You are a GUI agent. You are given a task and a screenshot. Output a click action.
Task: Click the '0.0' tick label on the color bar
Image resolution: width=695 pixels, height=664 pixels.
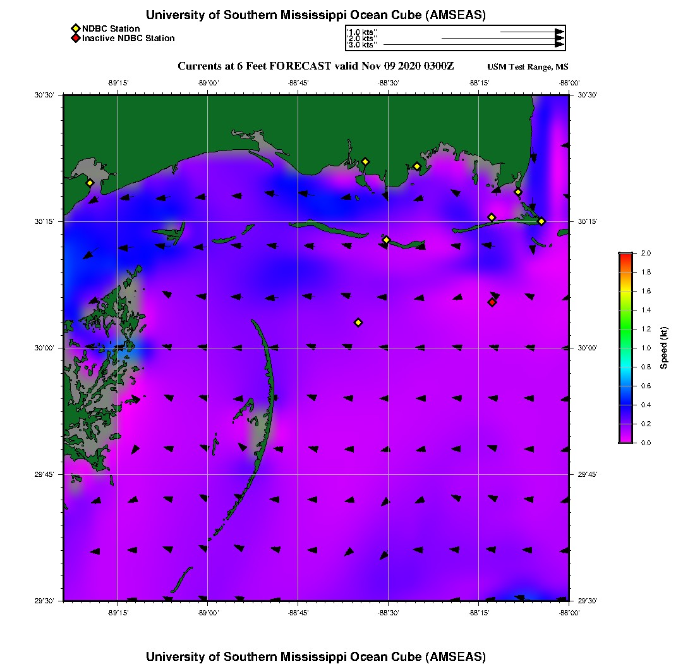click(x=646, y=443)
